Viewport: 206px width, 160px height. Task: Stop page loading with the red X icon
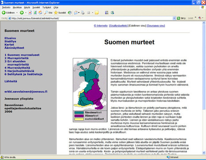pyautogui.click(x=30, y=13)
